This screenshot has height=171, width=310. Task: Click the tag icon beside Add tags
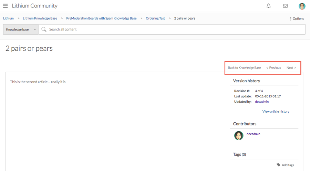278,165
